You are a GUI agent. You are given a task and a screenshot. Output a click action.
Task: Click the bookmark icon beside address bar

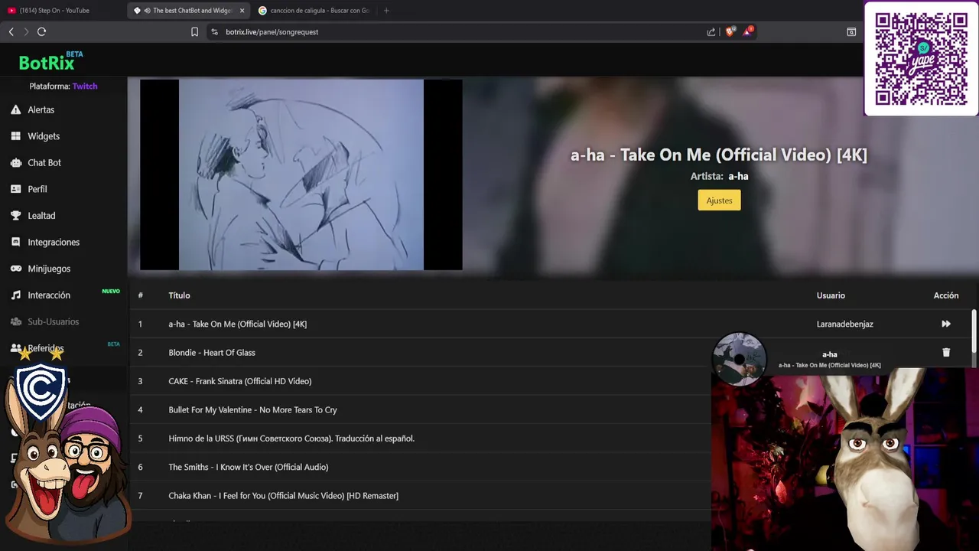tap(194, 32)
